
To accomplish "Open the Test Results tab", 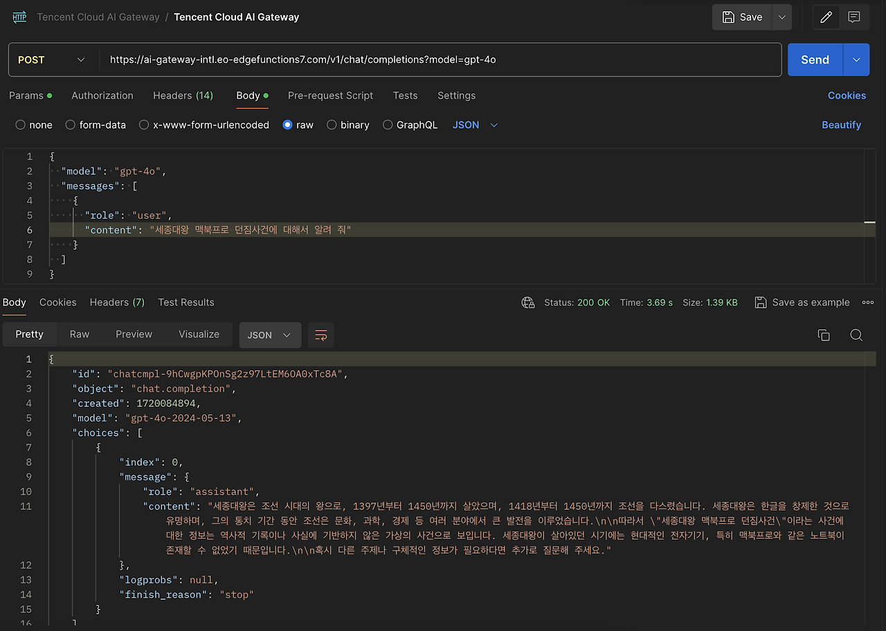I will (x=186, y=302).
